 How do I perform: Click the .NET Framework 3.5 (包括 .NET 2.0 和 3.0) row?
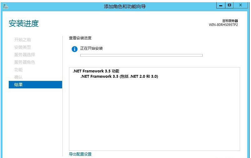tap(119, 77)
